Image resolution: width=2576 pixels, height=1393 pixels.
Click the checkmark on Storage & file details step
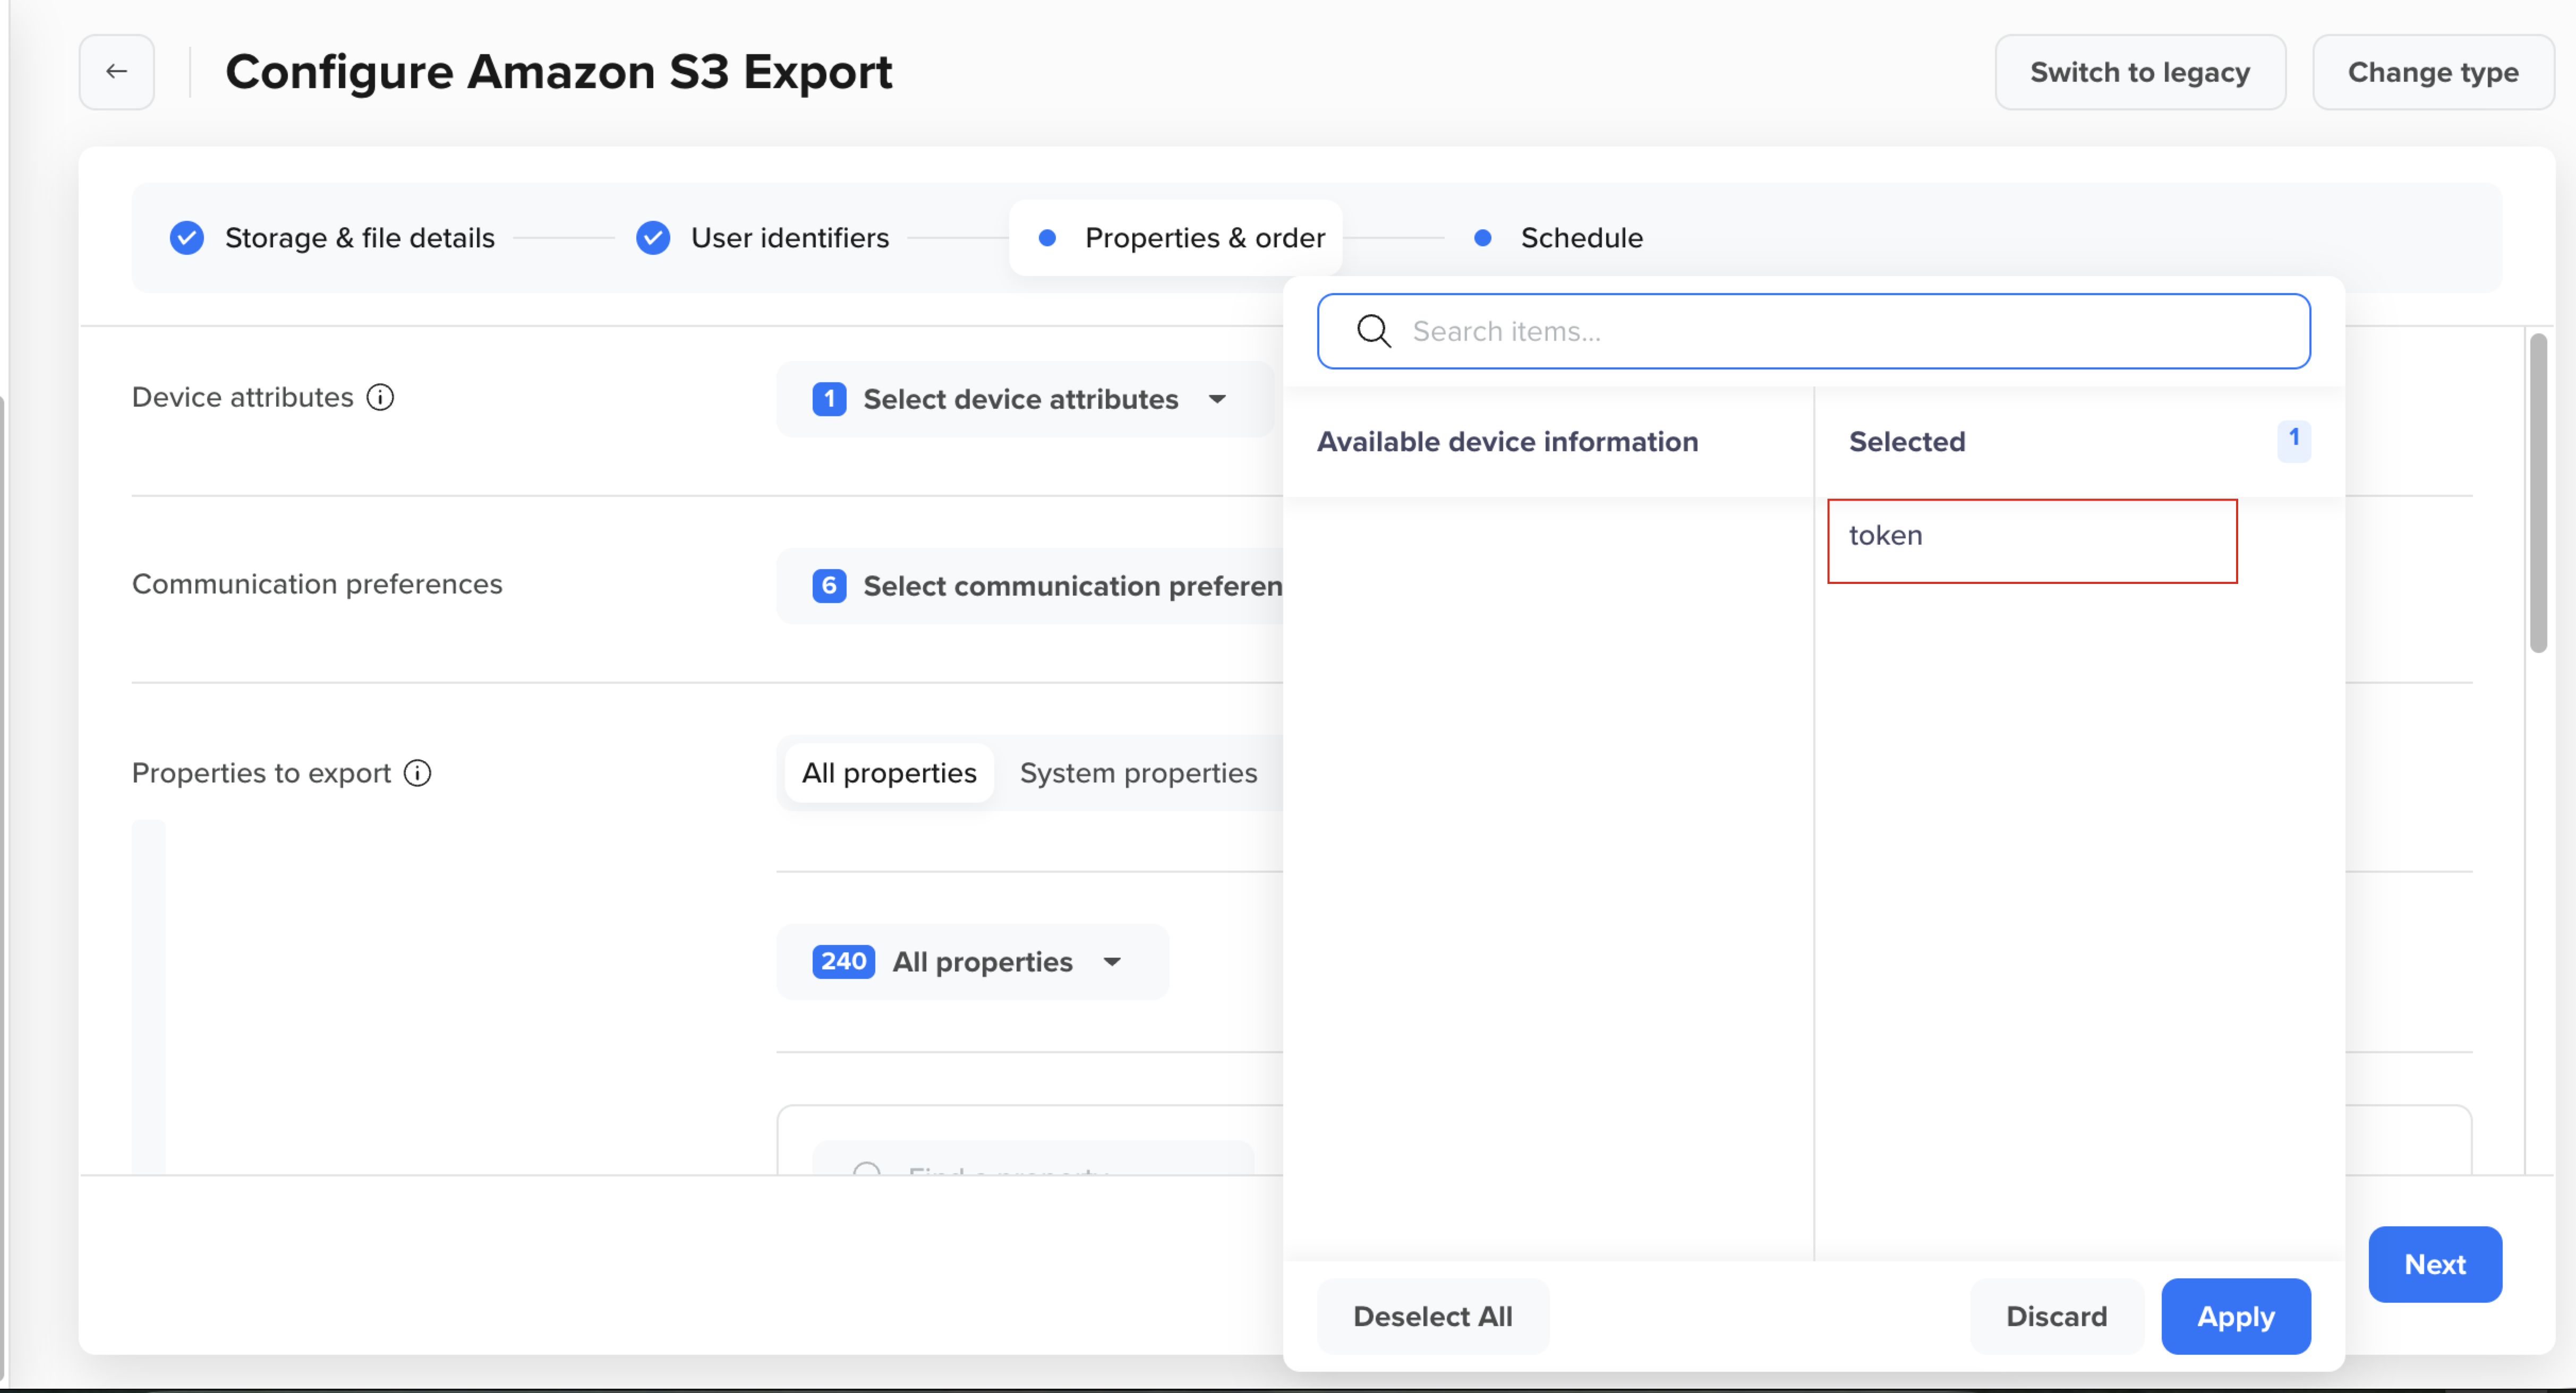point(186,238)
